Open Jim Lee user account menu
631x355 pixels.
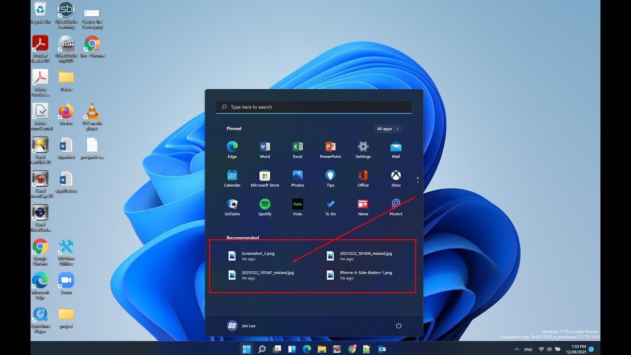(x=241, y=326)
